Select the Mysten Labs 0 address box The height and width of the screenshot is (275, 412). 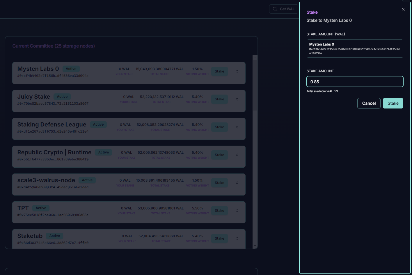coord(355,49)
